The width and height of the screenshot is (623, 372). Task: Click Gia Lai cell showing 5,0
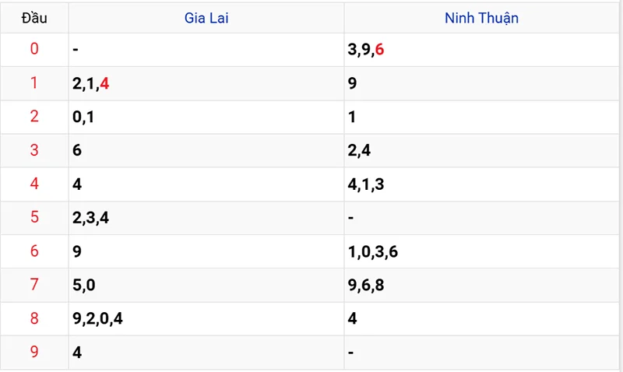(x=83, y=285)
